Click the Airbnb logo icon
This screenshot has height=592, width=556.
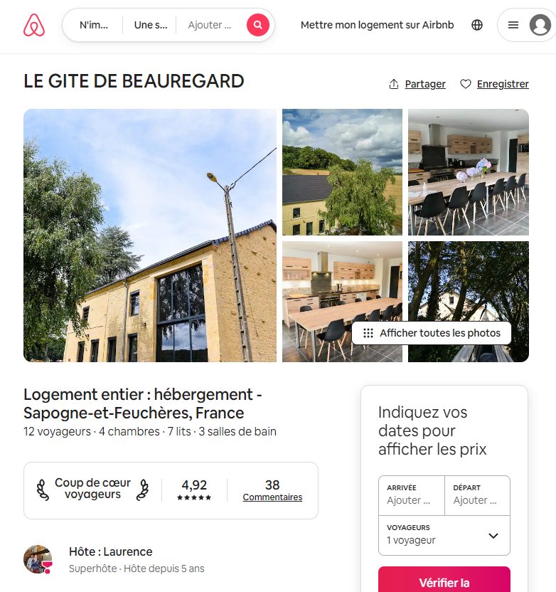[34, 25]
